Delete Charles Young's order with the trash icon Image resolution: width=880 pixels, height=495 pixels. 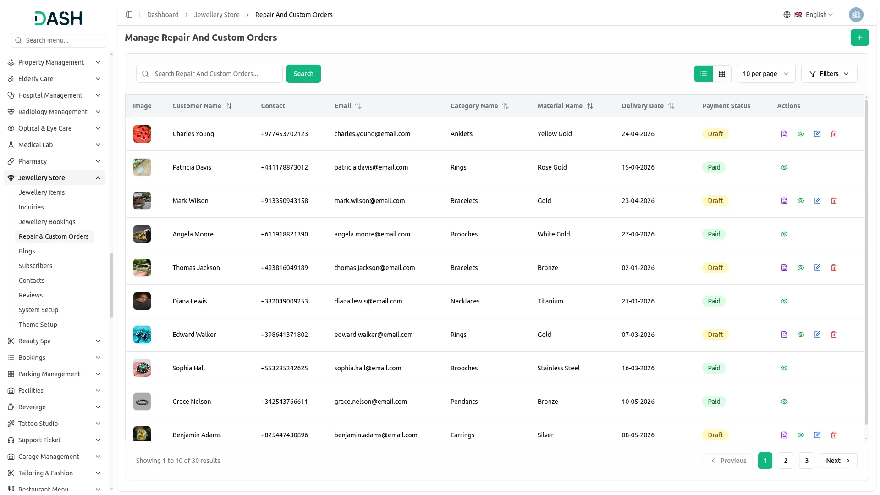click(x=834, y=134)
